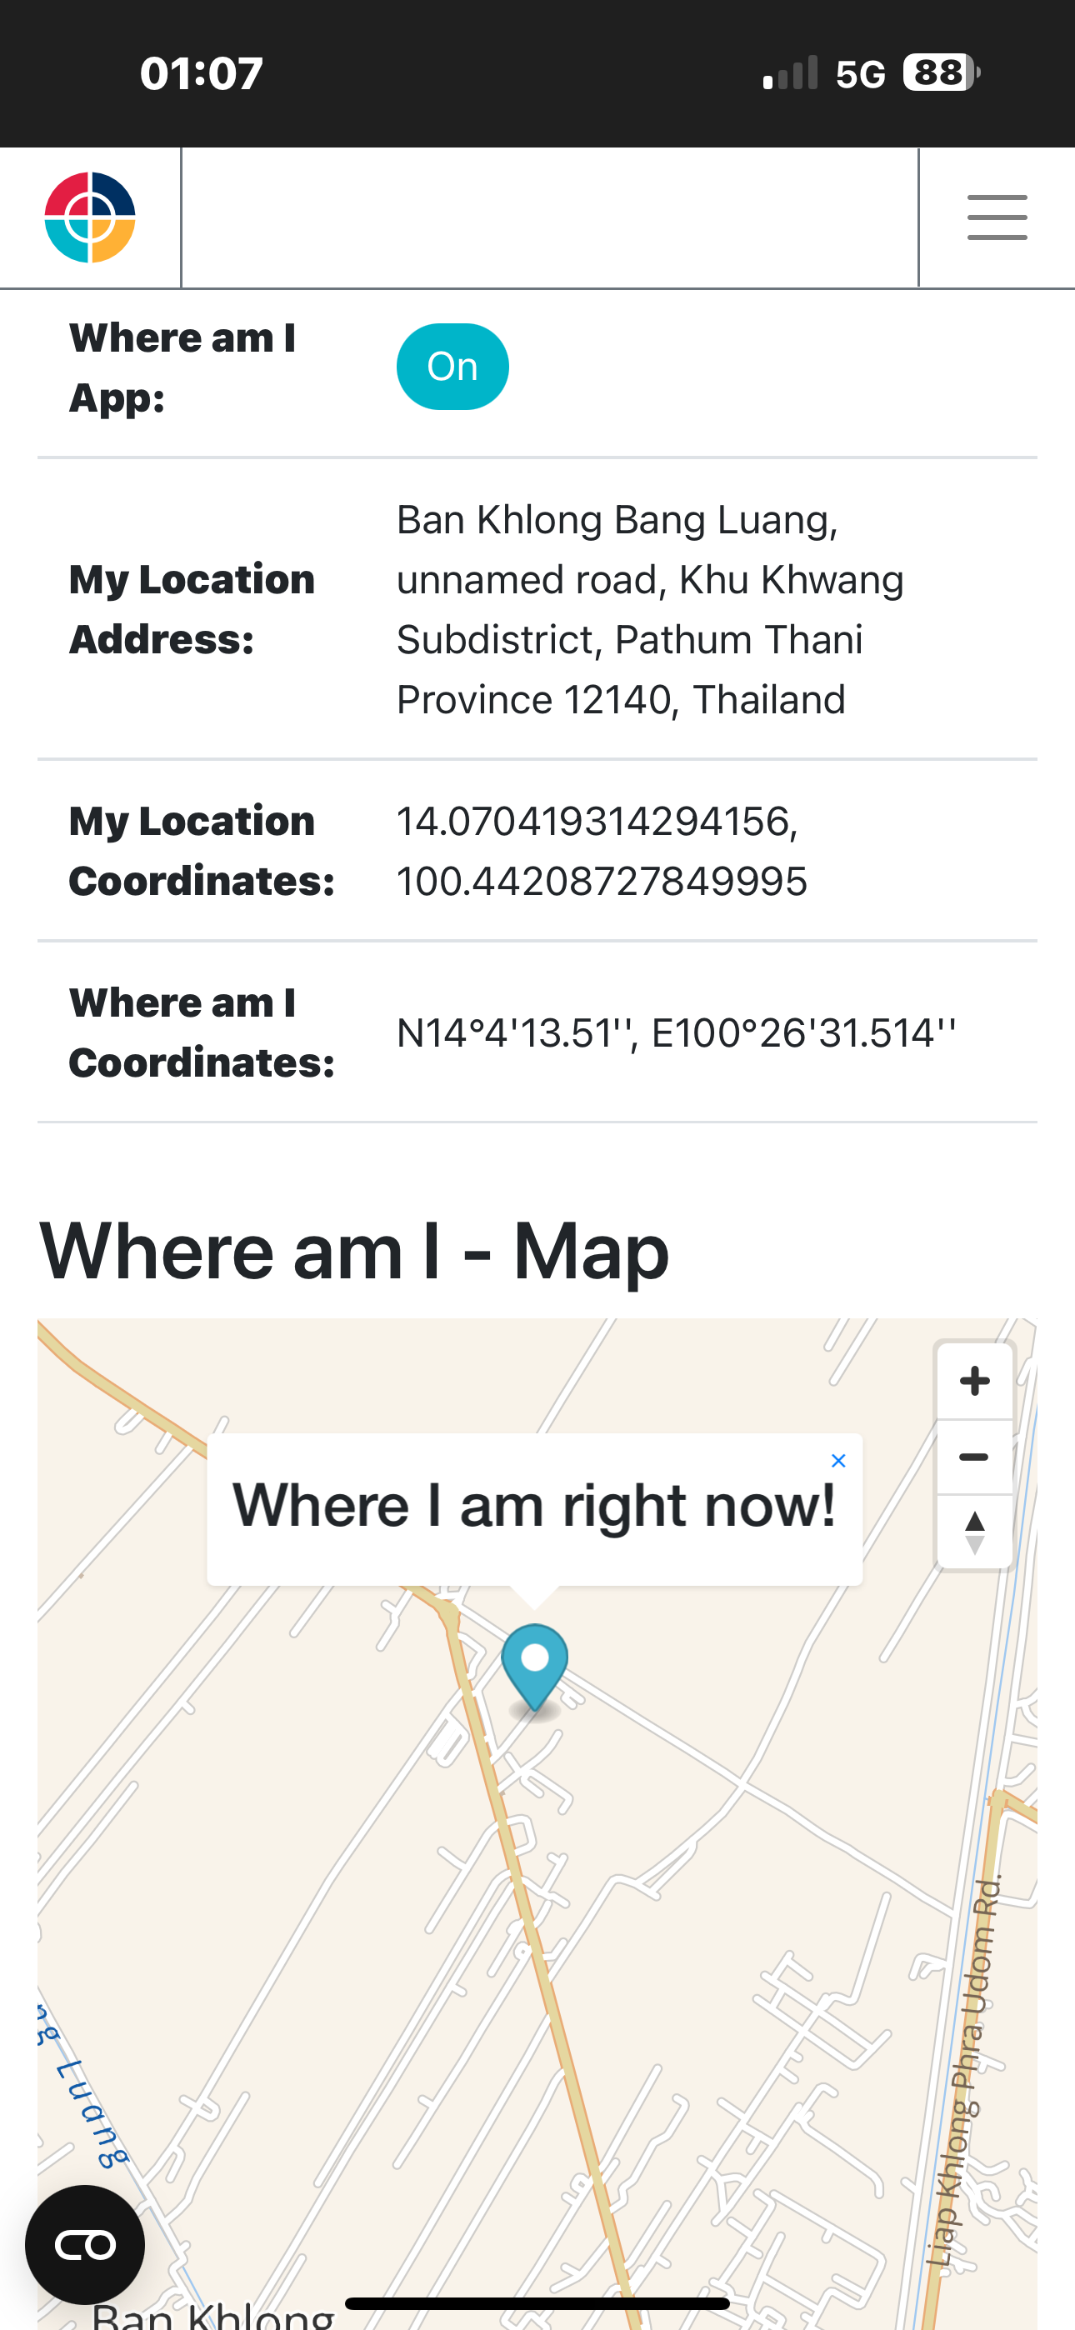Tap the 01:07 clock in status bar
The width and height of the screenshot is (1075, 2330).
[x=201, y=73]
